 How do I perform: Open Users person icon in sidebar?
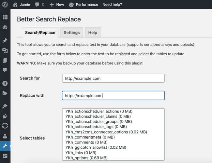[x=5, y=136]
